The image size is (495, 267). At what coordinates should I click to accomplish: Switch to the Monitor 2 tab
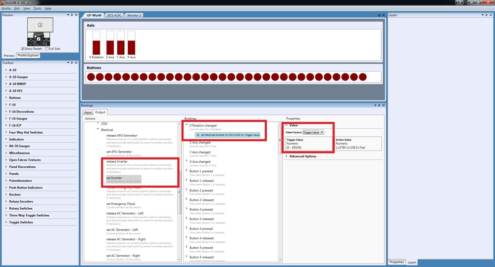pos(134,15)
